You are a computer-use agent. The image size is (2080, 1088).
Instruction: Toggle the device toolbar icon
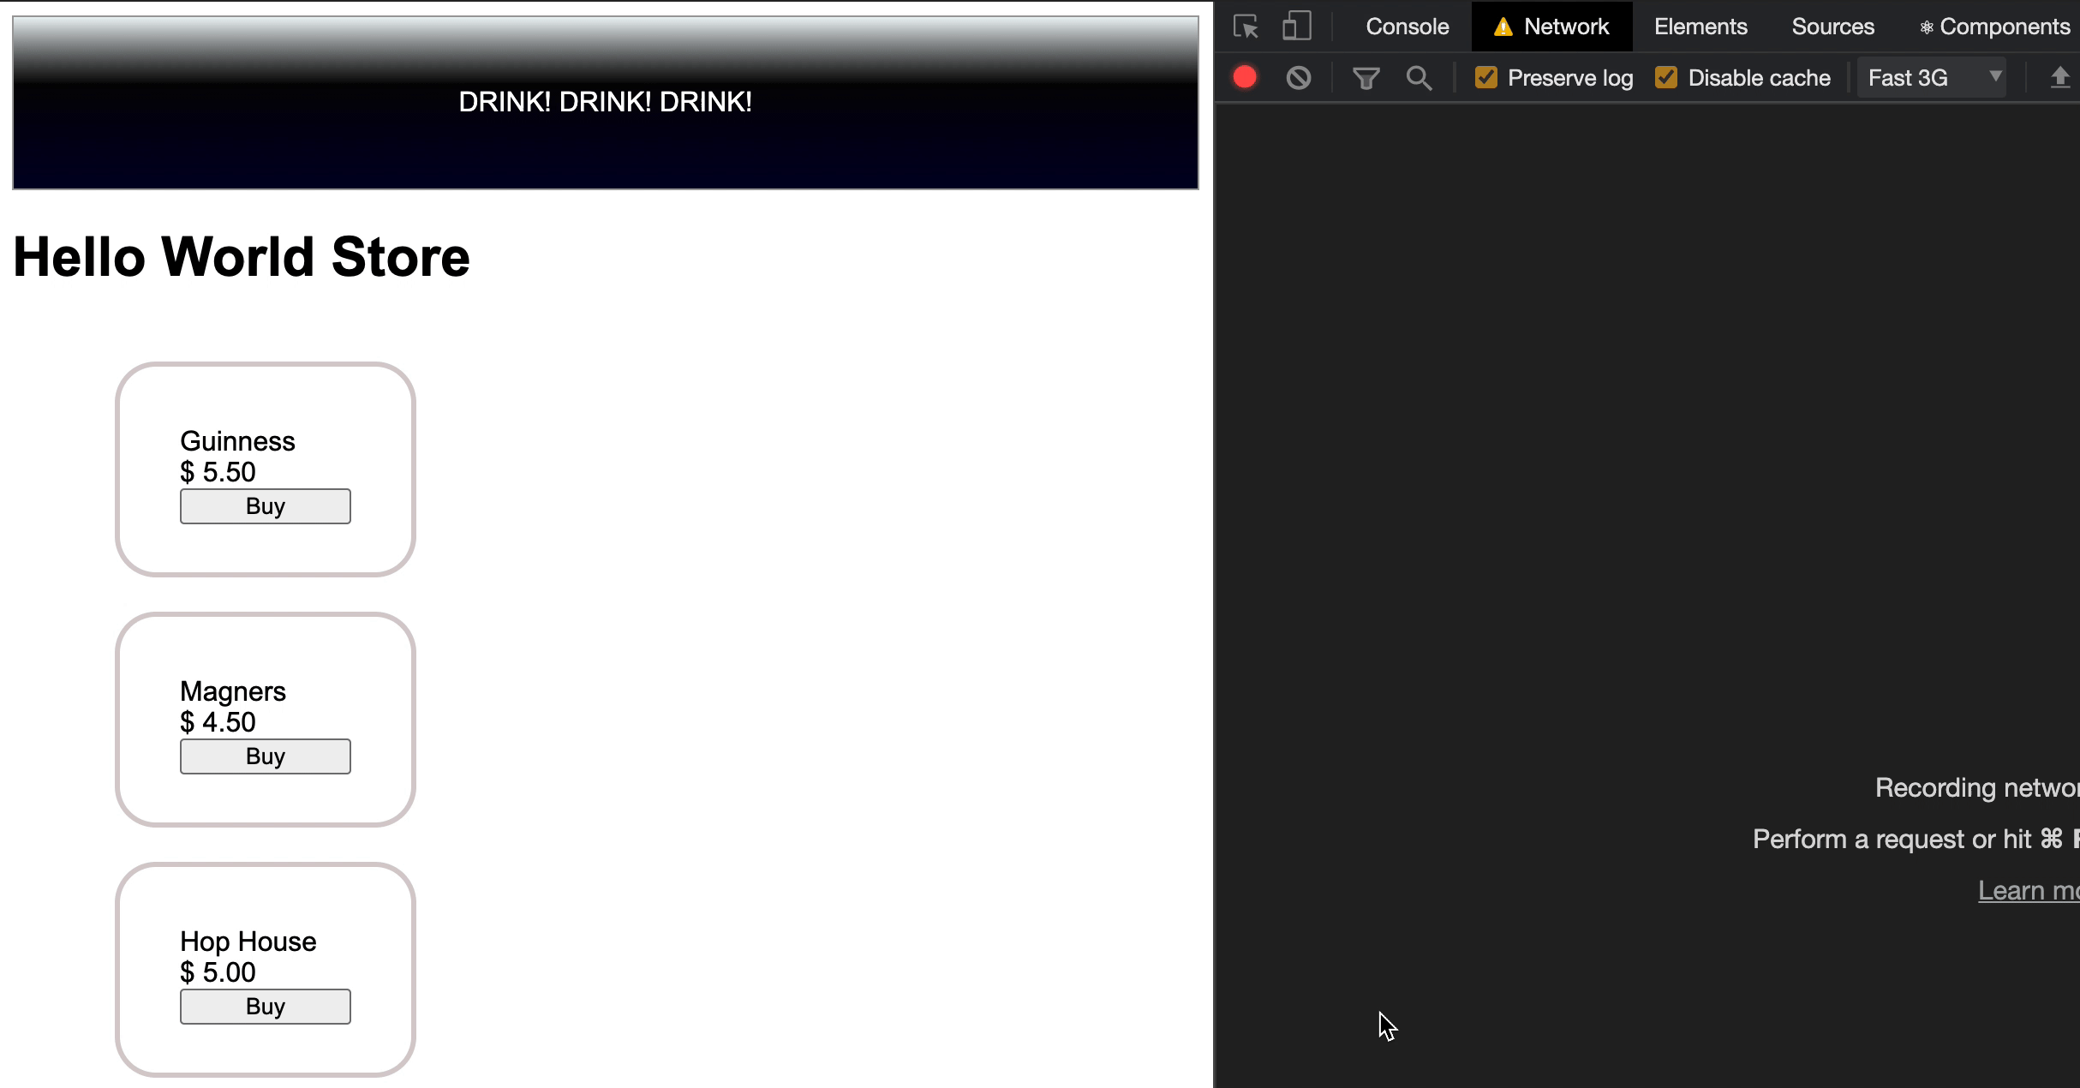pos(1296,27)
